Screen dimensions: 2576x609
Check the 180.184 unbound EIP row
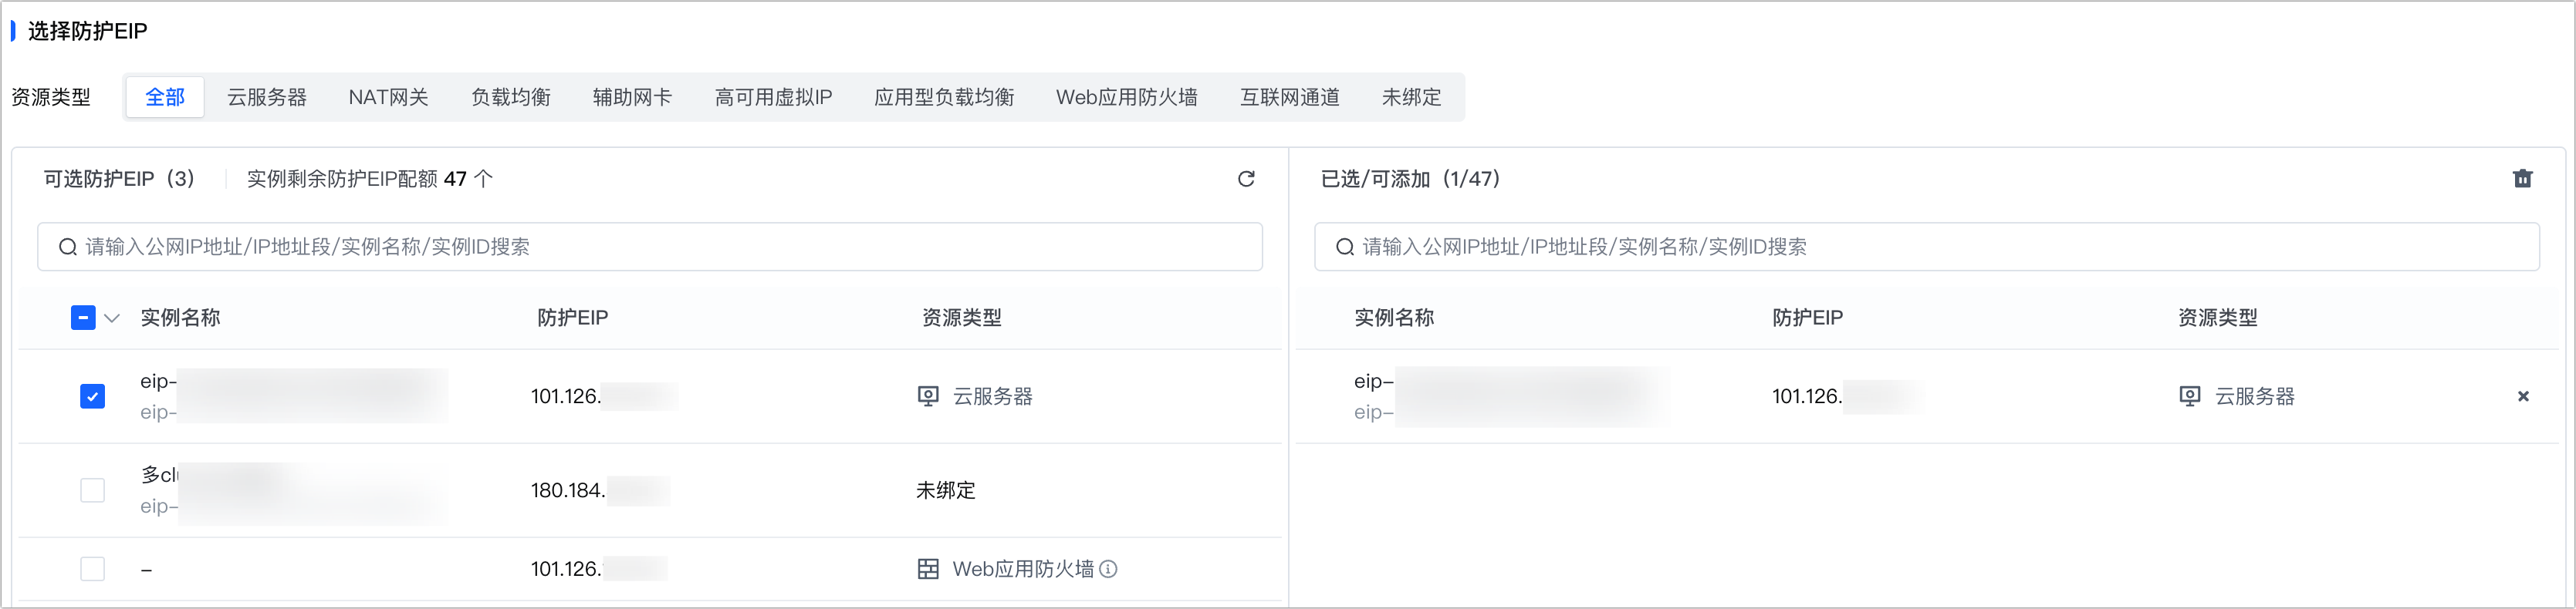92,490
